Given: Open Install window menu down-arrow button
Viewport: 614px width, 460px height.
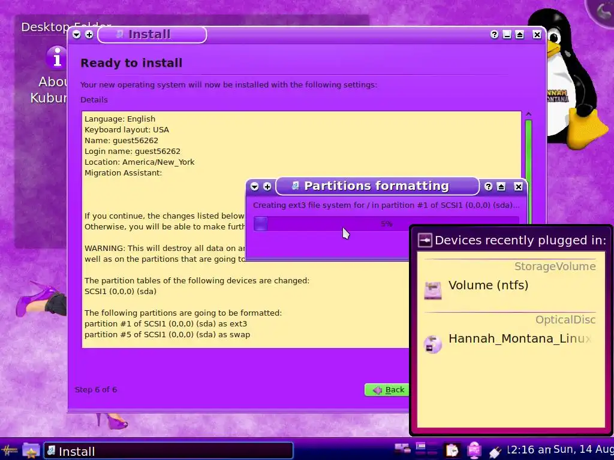Looking at the screenshot, I should coord(76,34).
